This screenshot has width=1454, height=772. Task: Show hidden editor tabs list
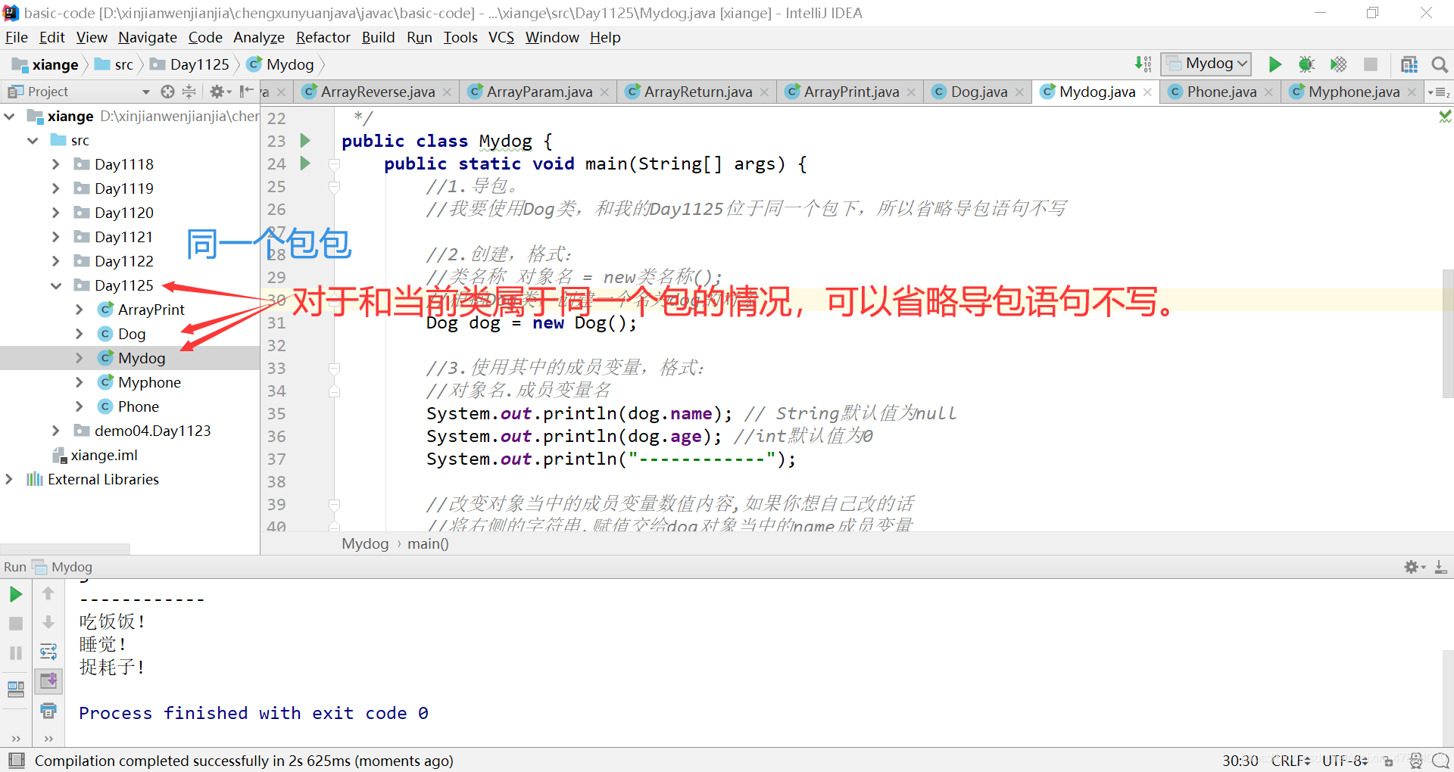pos(1439,92)
